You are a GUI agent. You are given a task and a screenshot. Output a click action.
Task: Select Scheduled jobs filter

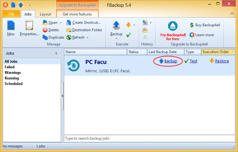point(32,84)
